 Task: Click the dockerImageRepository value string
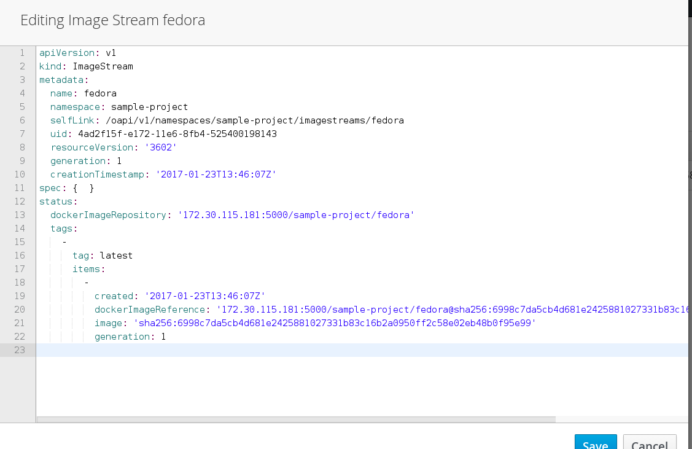point(296,215)
